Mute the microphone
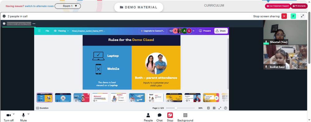The height and width of the screenshot is (122, 311). tap(23, 117)
